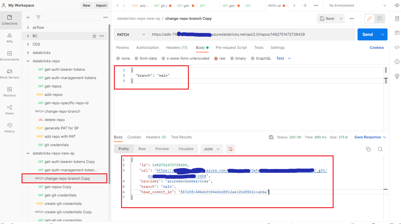Open the Flows sidebar panel
The image size is (401, 224).
(x=10, y=110)
